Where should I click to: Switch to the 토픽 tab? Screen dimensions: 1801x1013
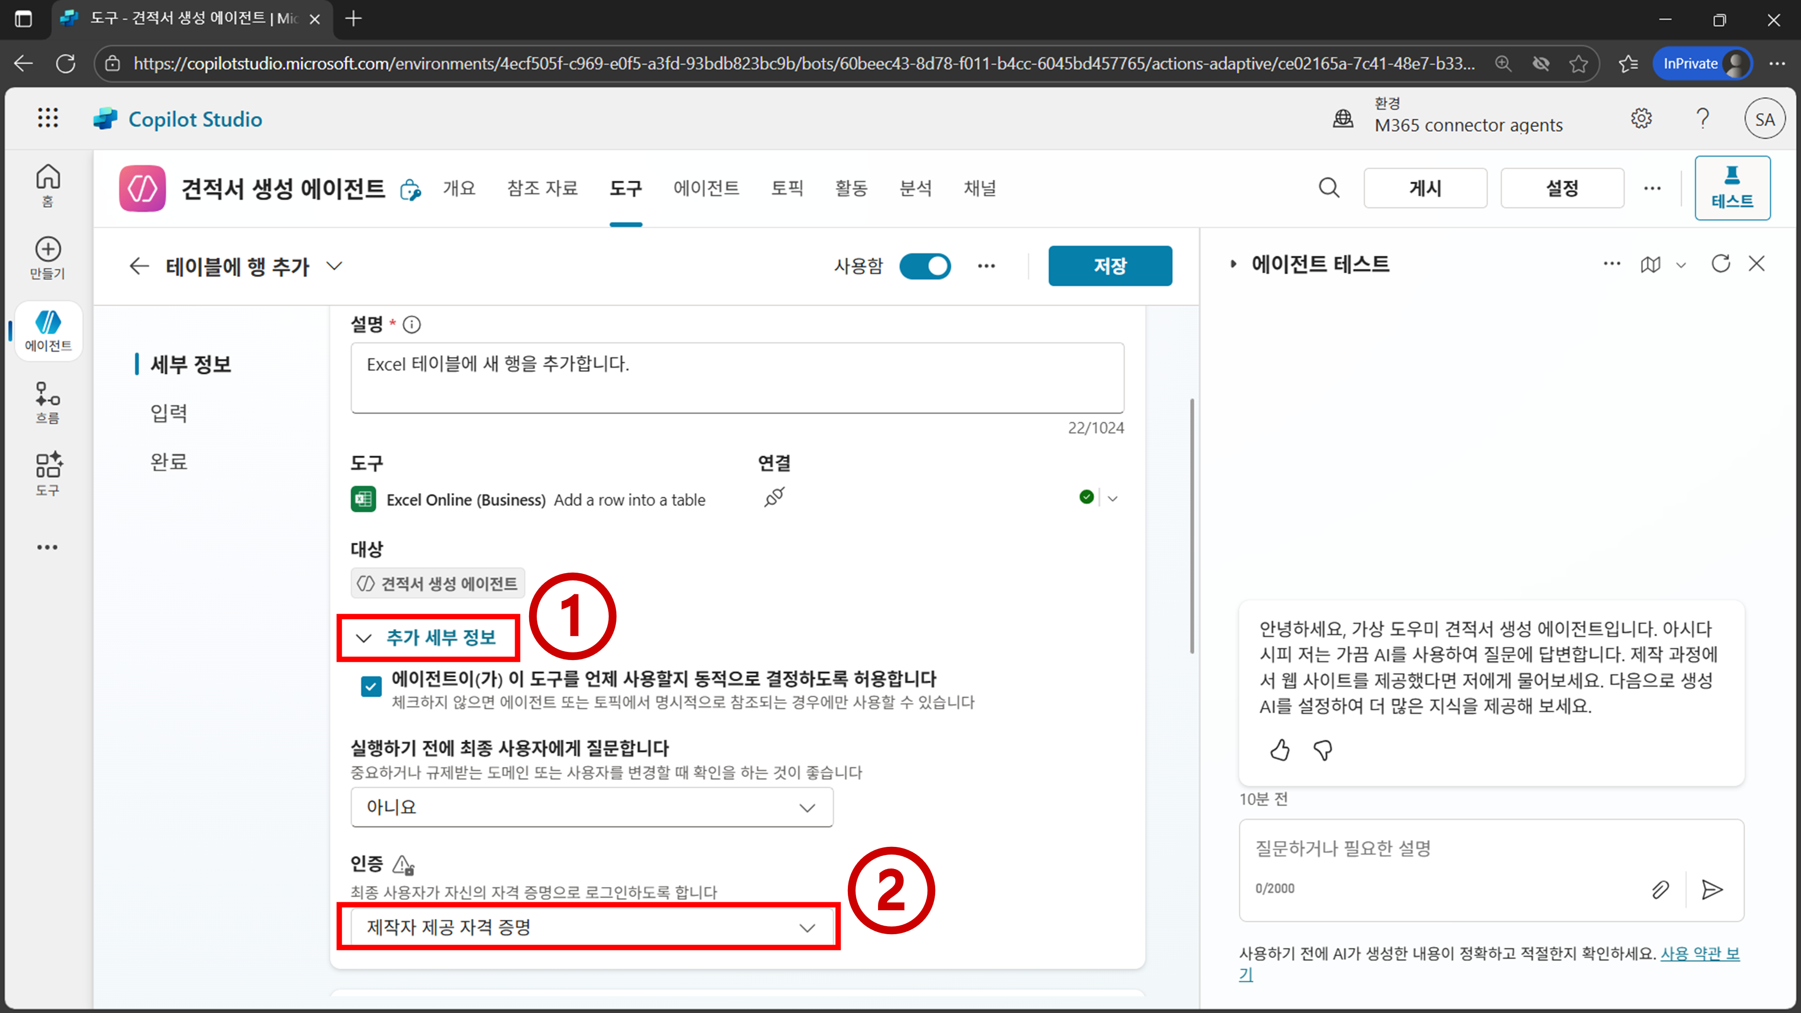pyautogui.click(x=787, y=188)
